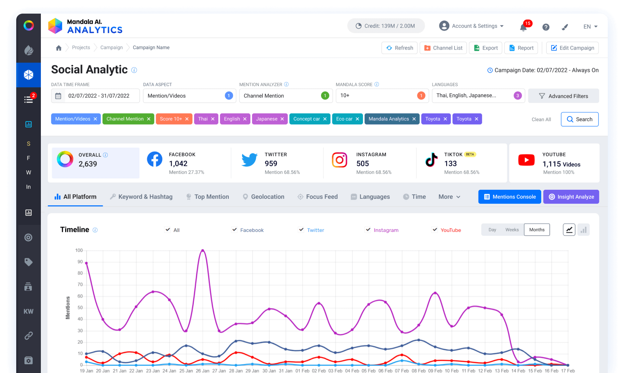
Task: Click the Mentions Console button
Action: pyautogui.click(x=510, y=197)
